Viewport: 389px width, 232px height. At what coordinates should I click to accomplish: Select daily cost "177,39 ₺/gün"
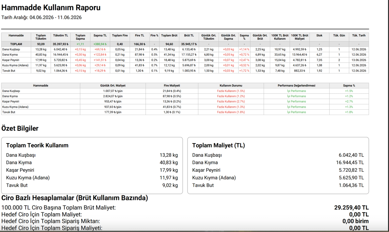(x=113, y=112)
